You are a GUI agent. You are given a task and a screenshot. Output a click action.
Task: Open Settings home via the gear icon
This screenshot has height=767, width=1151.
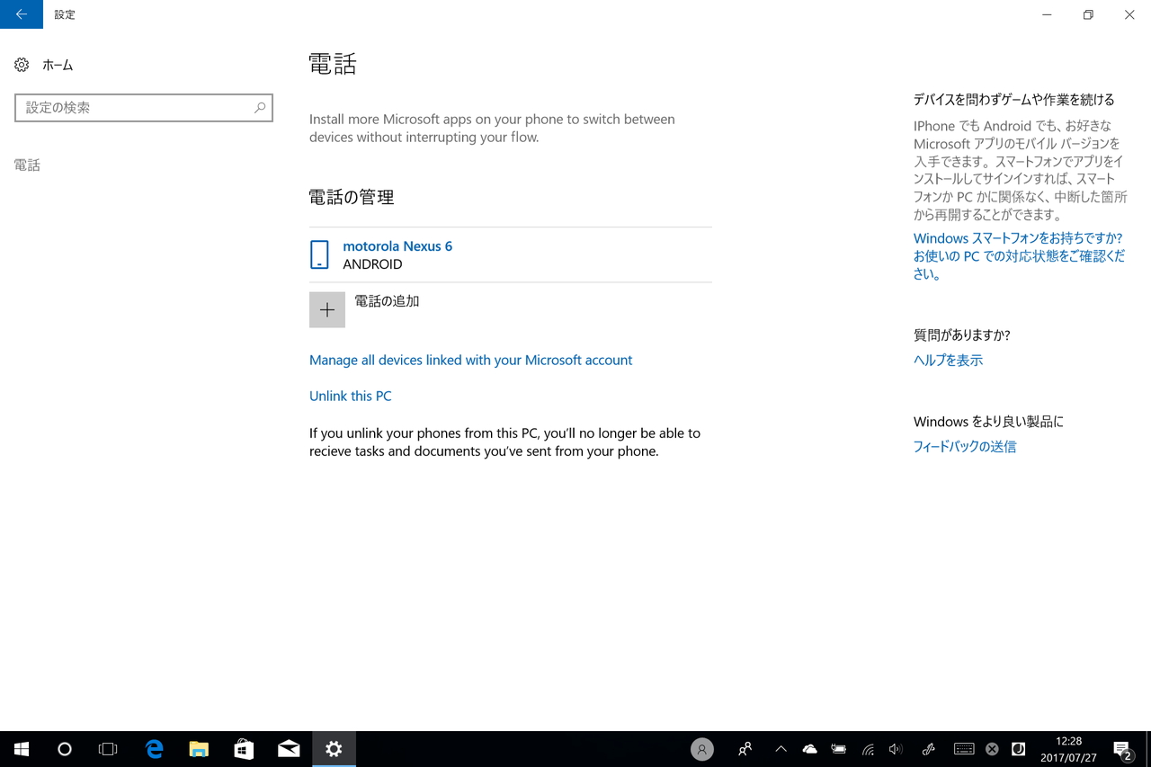pos(22,64)
